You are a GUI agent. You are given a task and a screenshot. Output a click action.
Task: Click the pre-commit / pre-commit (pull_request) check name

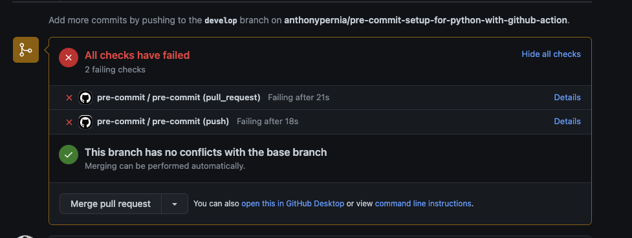179,98
